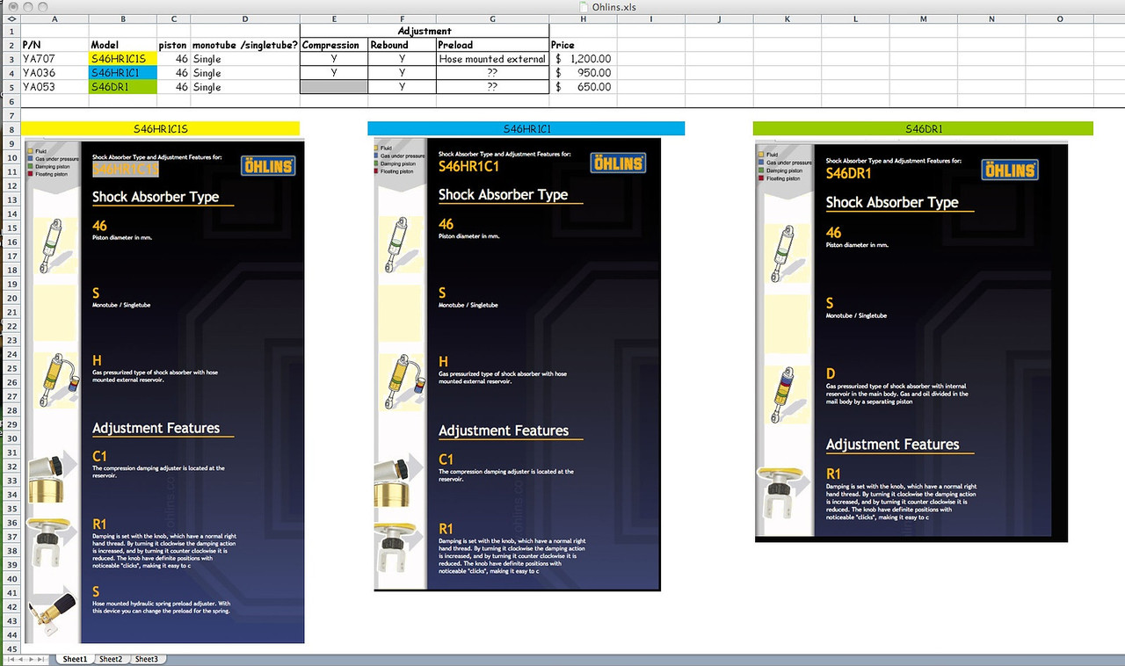The image size is (1125, 666).
Task: Click the C1 reservoir adjuster picture in S46HR1C1S image
Action: coord(52,480)
